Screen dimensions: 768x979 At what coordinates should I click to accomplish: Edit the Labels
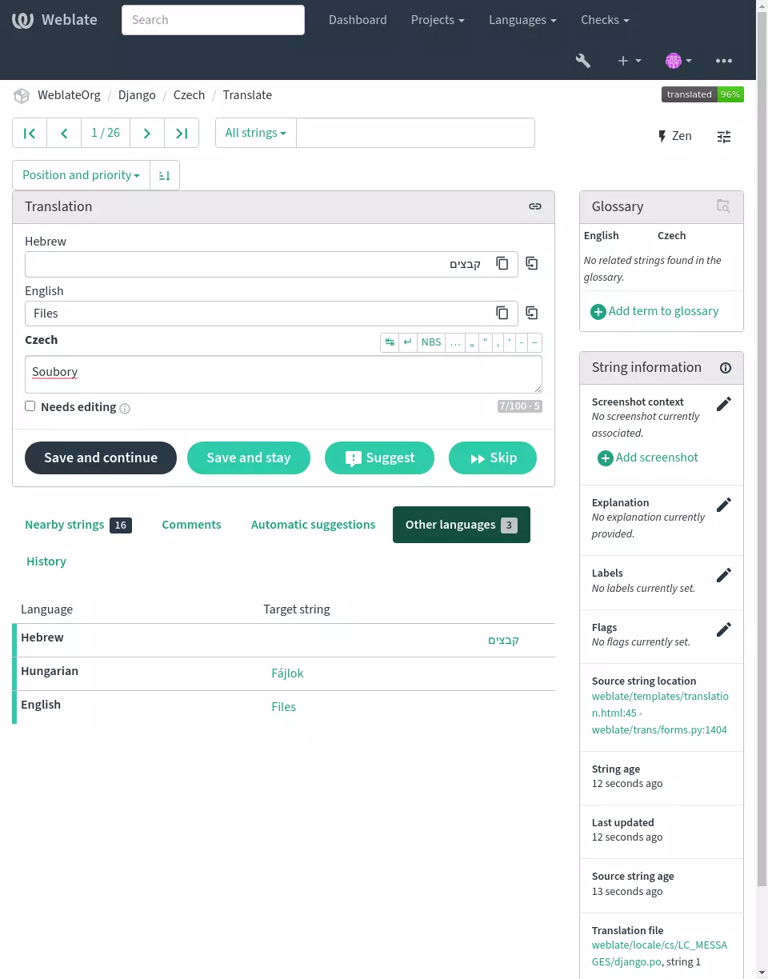point(724,575)
